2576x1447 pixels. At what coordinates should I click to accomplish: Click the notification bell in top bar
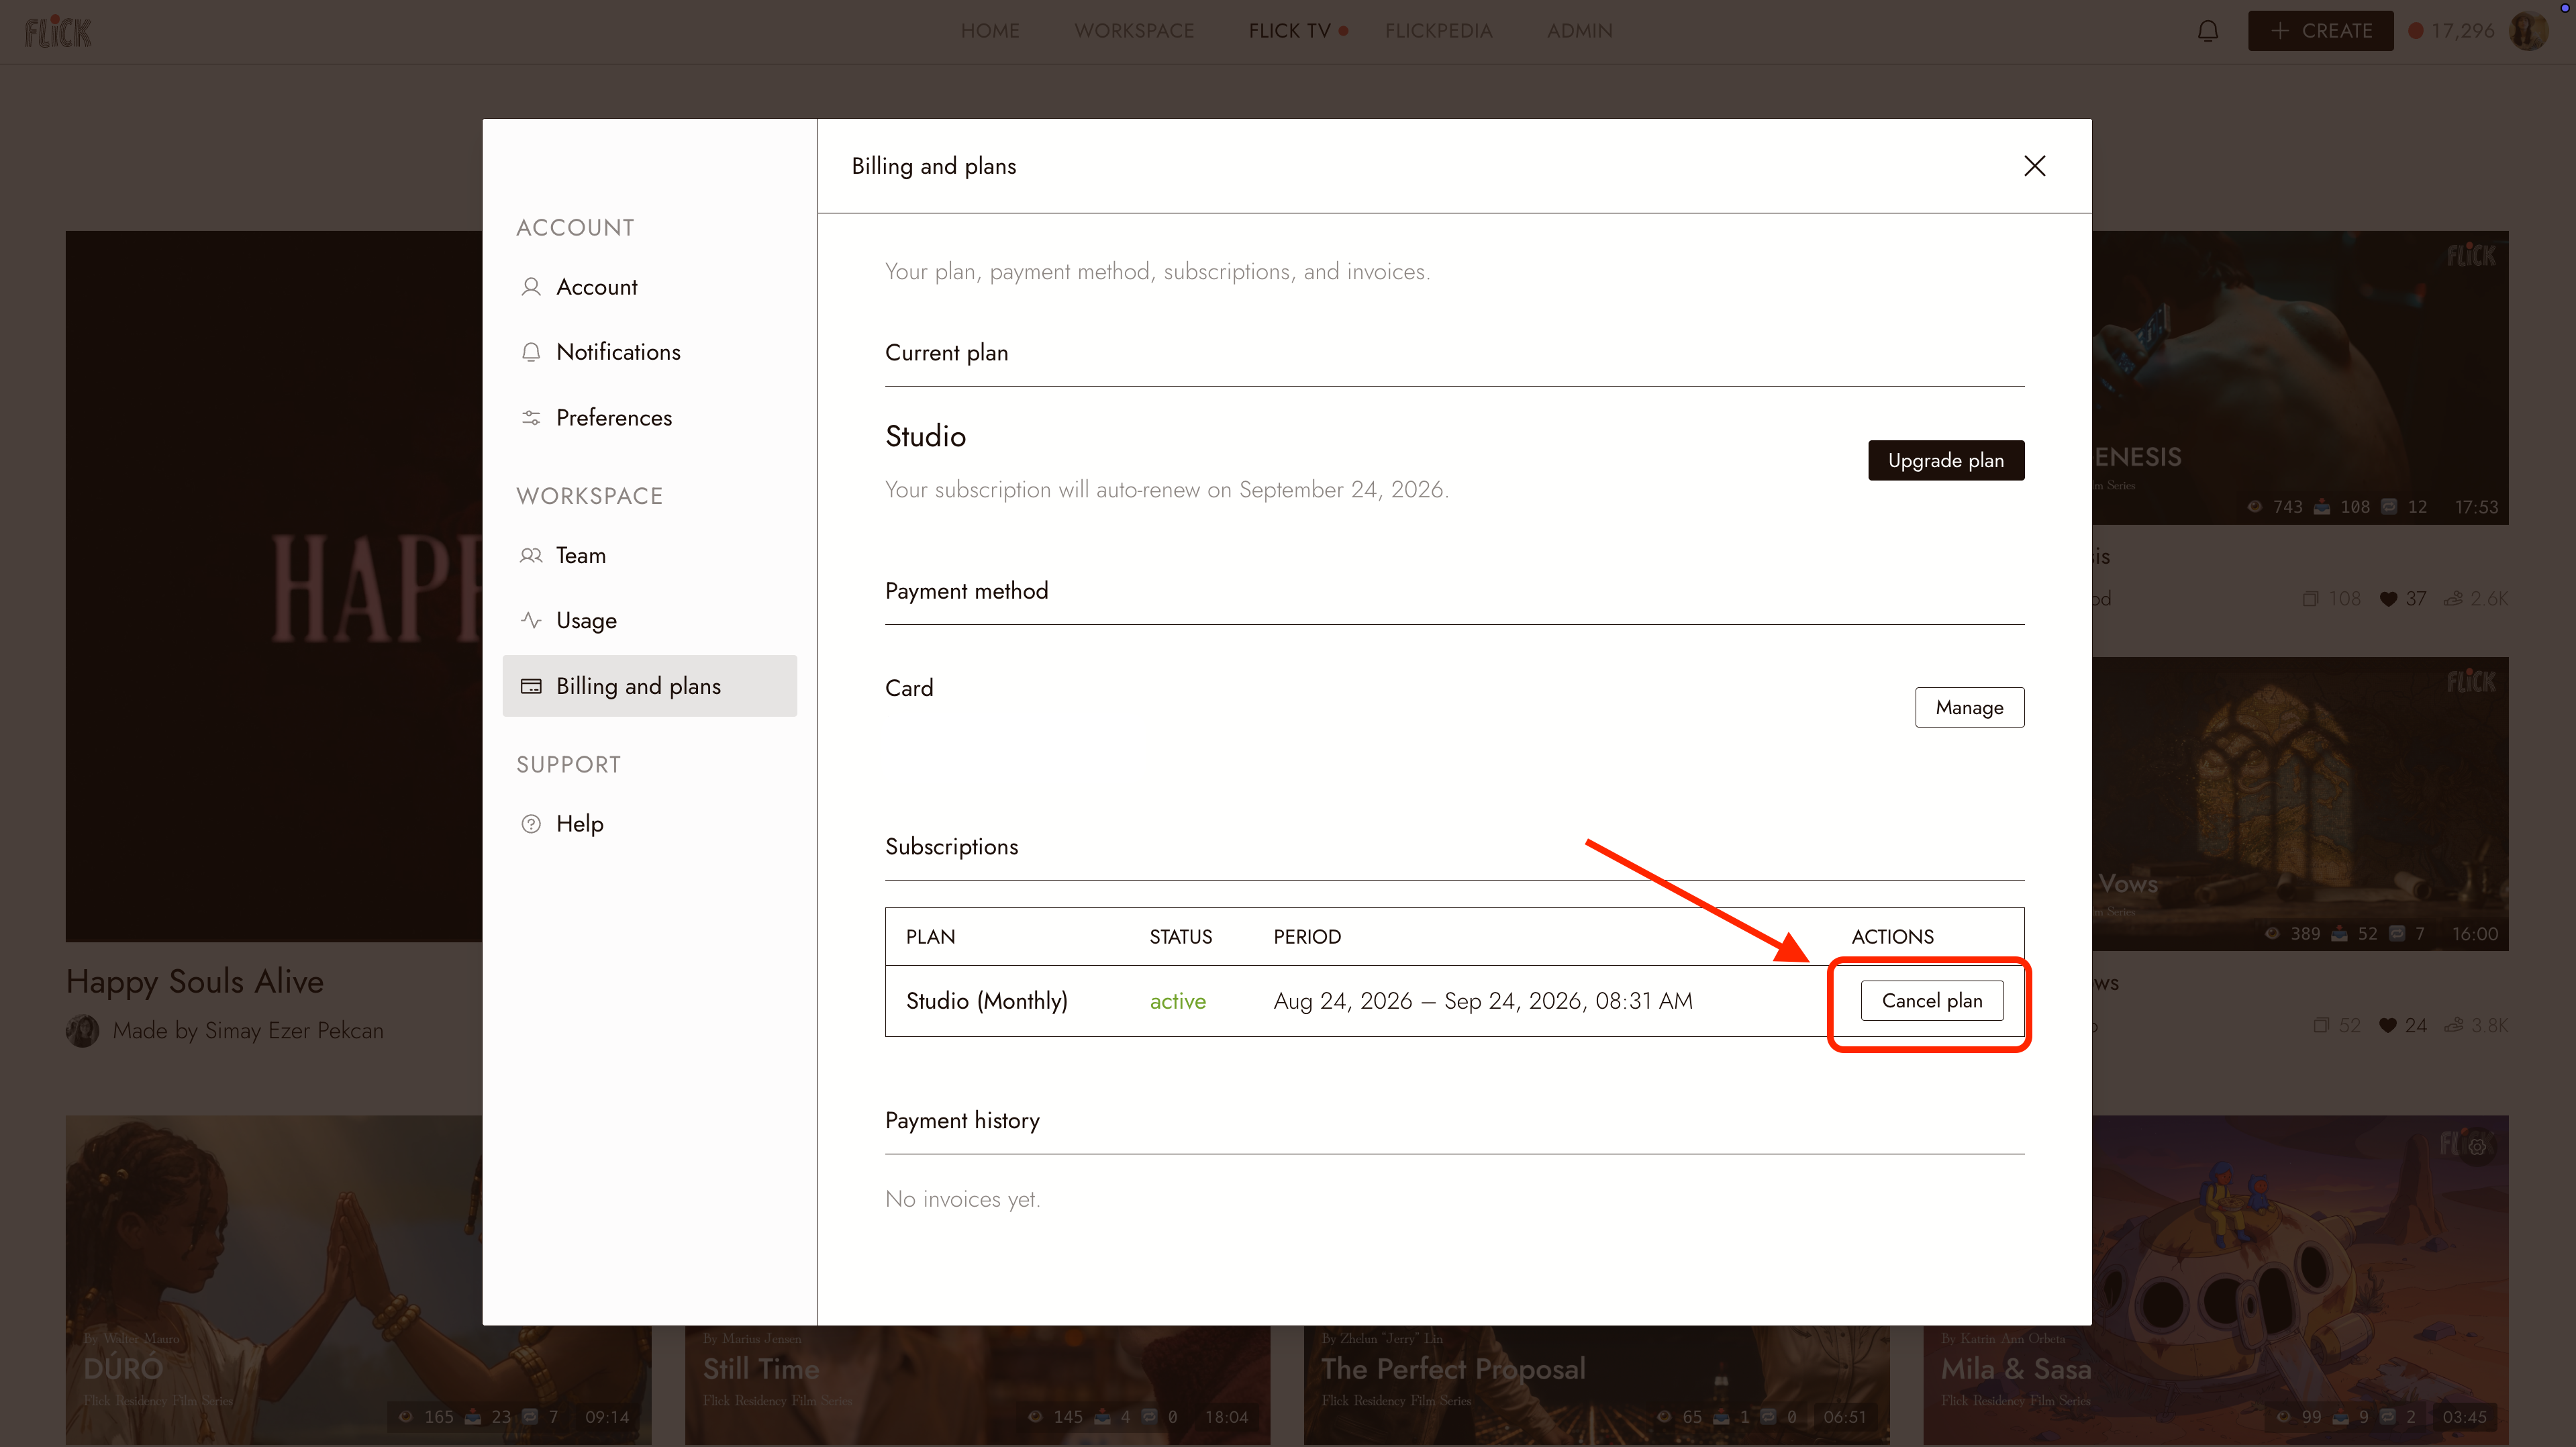2208,31
